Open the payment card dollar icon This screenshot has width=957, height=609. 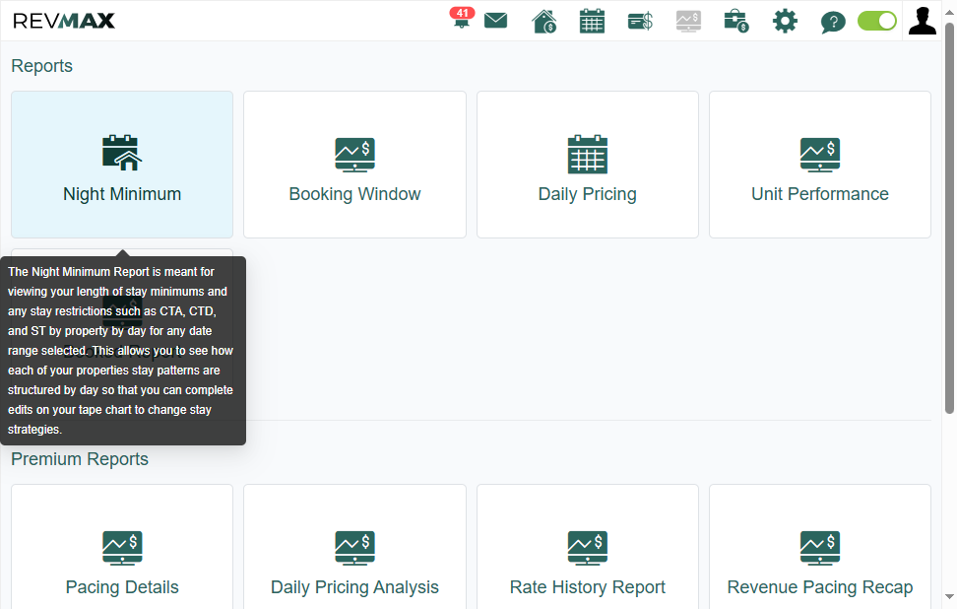point(640,22)
